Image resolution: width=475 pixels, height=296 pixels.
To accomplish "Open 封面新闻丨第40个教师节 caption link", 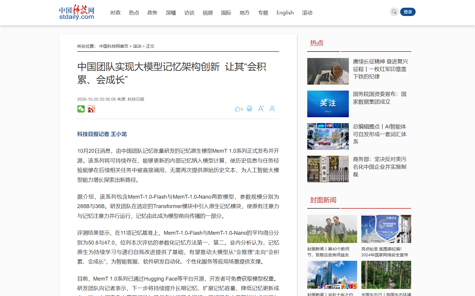I will [328, 252].
